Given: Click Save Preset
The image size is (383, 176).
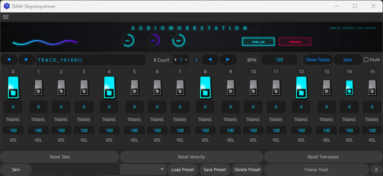Looking at the screenshot, I should coord(215,170).
